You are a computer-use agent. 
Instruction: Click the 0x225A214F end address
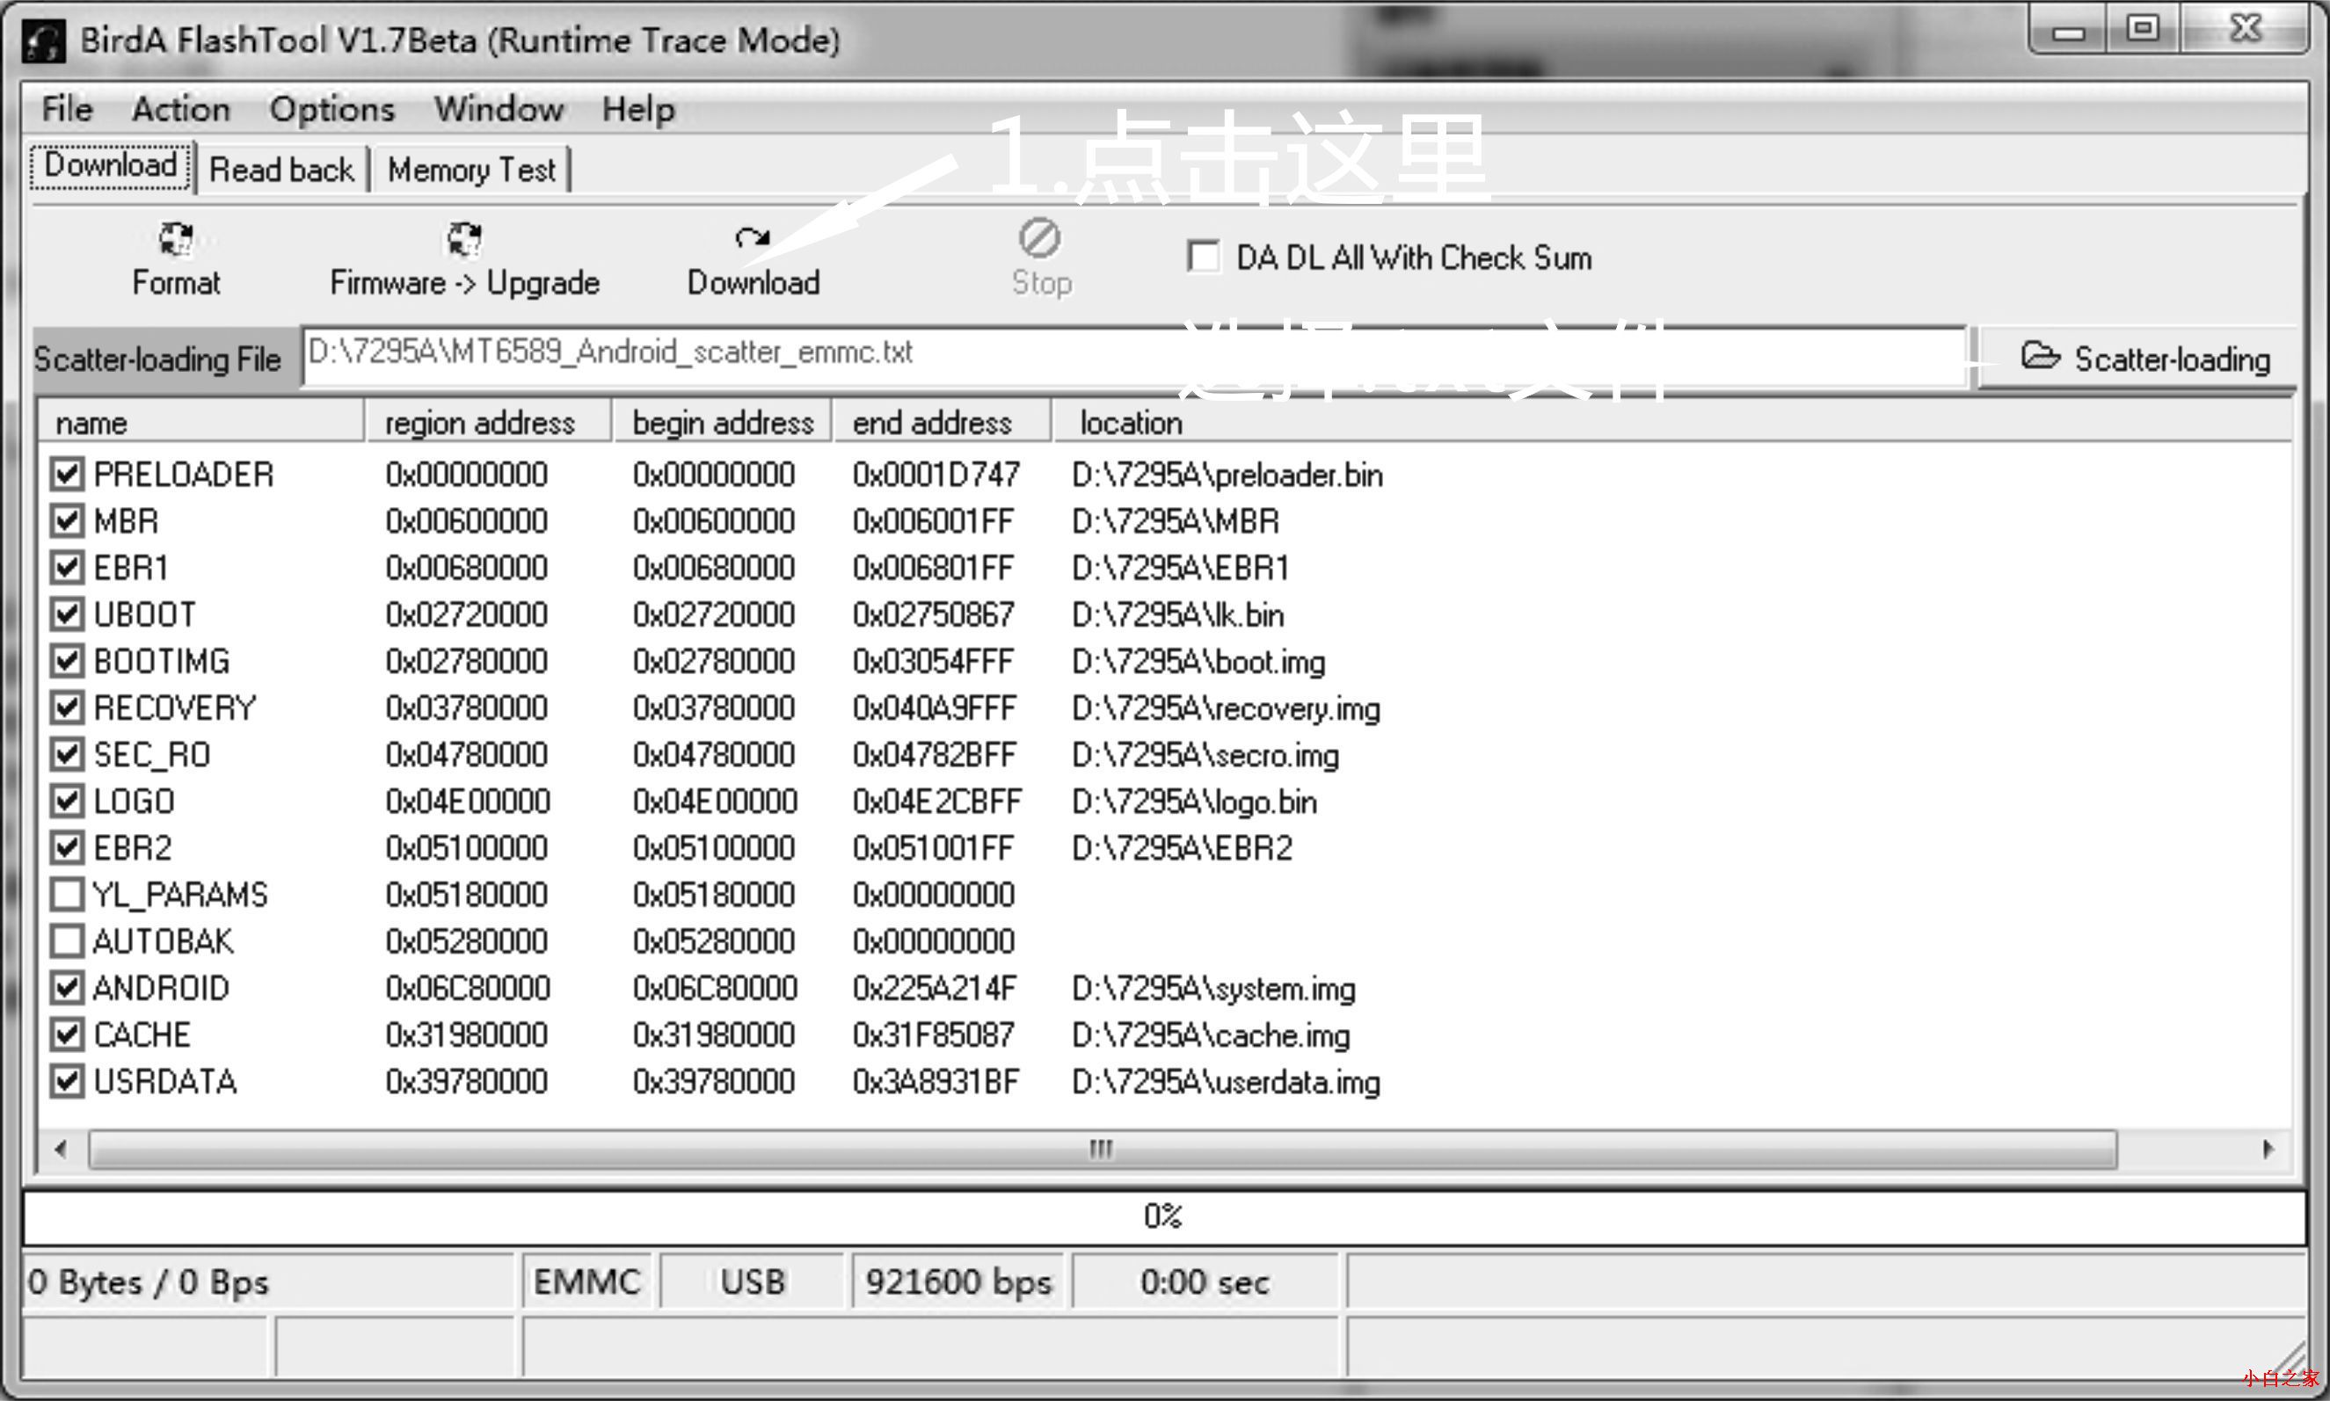[935, 988]
